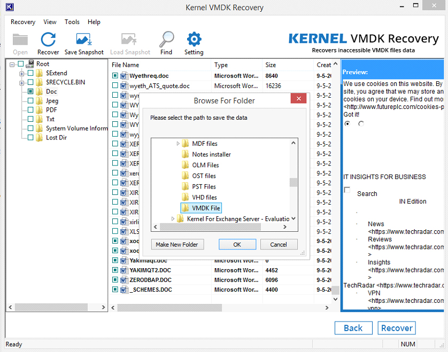Click Cancel in Browse For Folder

[279, 245]
